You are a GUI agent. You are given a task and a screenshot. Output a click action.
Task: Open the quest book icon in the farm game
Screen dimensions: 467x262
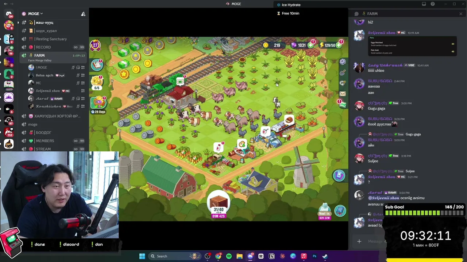97,65
